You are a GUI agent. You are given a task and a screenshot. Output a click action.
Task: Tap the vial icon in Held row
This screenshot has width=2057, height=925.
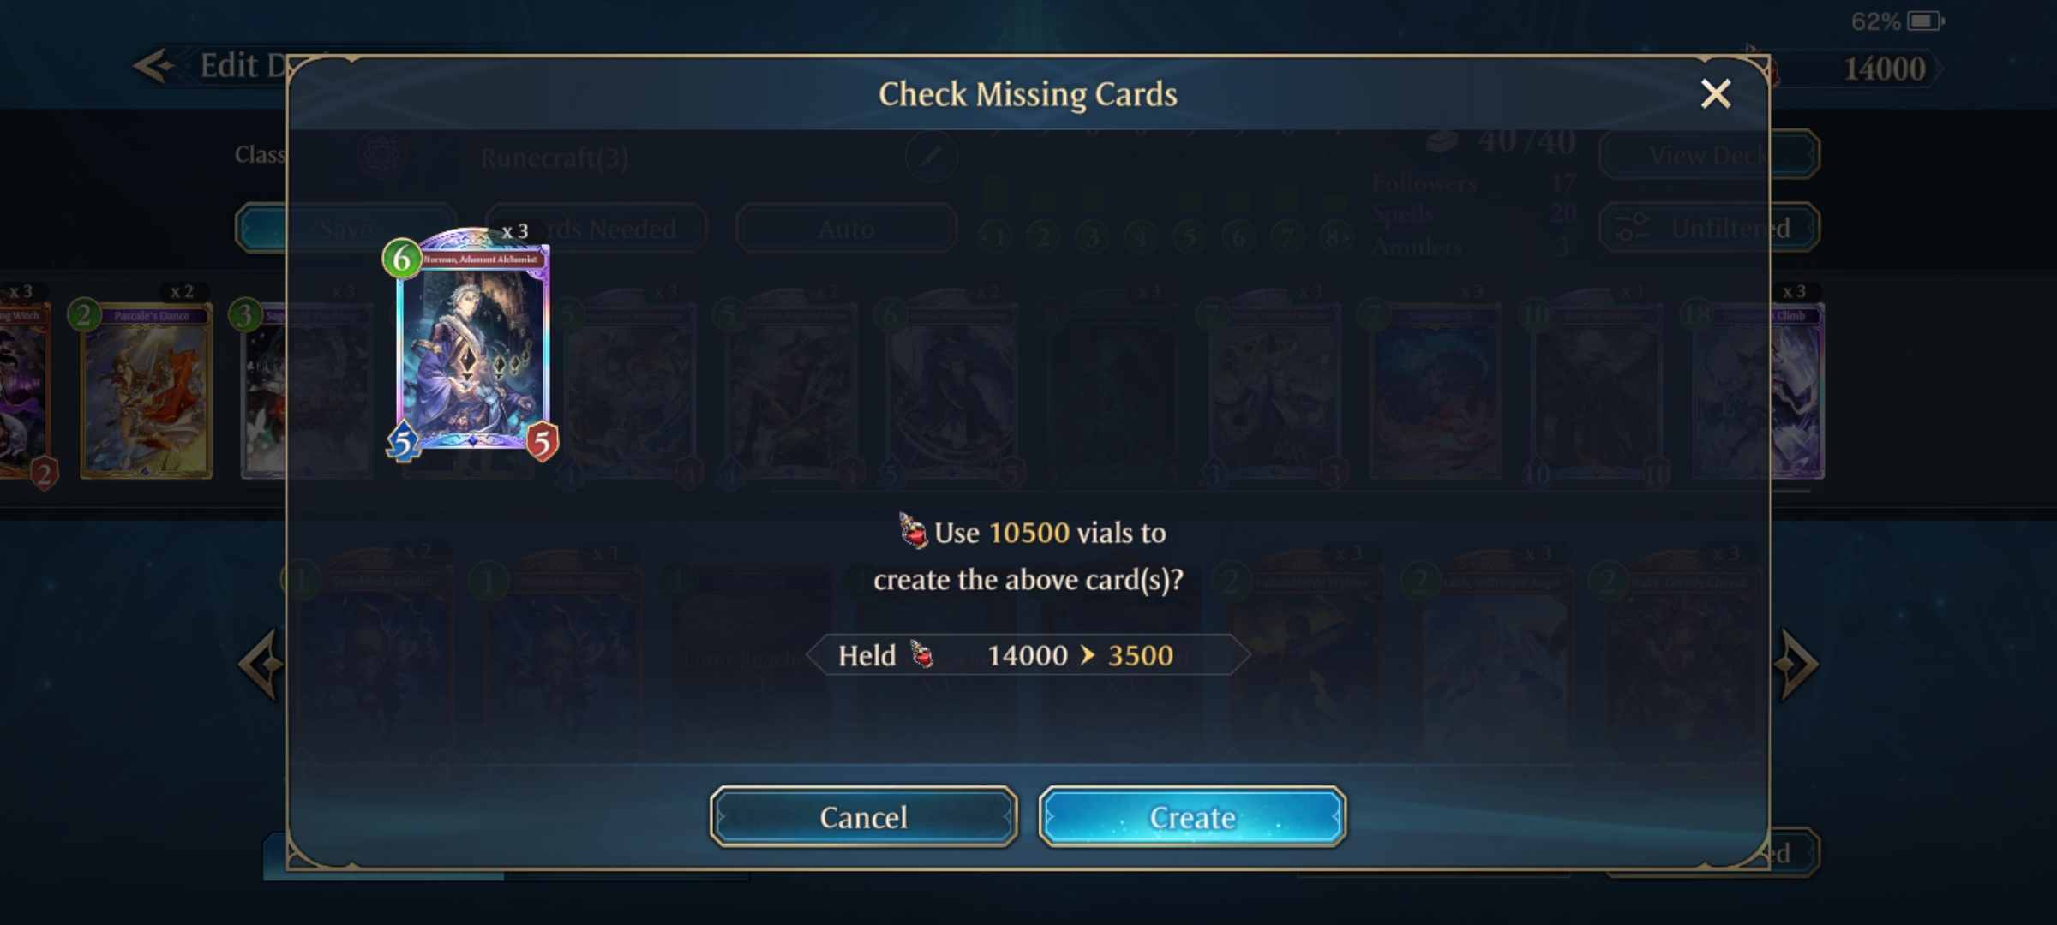[x=921, y=655]
